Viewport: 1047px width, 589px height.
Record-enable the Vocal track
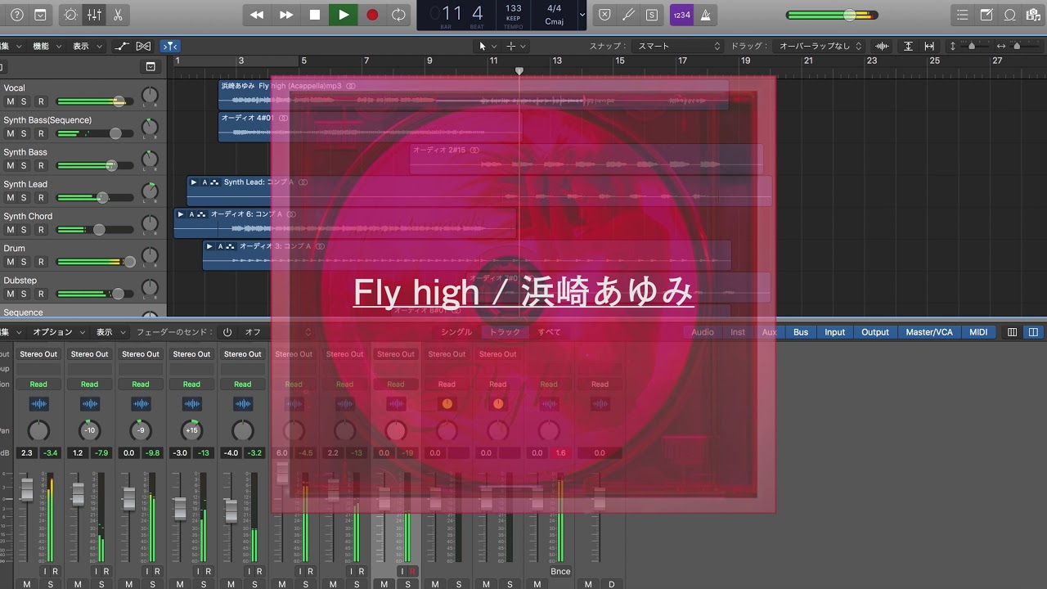click(41, 101)
